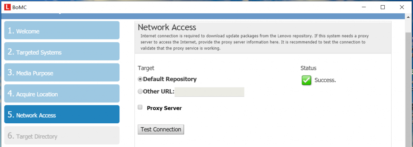Select the Other URL radio button
Image resolution: width=413 pixels, height=147 pixels.
tap(140, 91)
